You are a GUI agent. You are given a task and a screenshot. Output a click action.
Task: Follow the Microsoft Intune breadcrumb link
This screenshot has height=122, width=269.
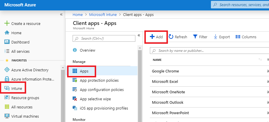(x=103, y=14)
